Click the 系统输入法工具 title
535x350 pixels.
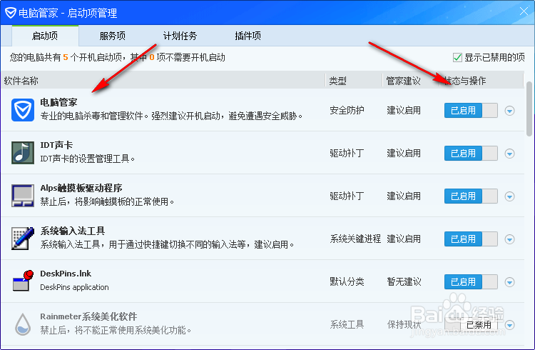coord(72,231)
